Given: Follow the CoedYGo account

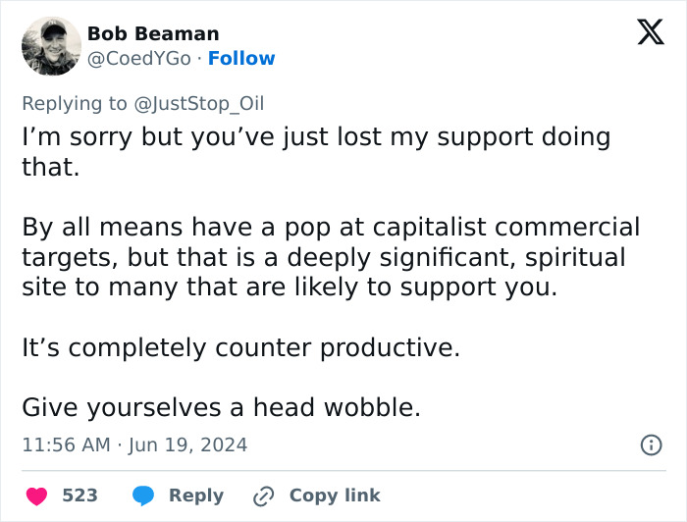Looking at the screenshot, I should (x=241, y=59).
